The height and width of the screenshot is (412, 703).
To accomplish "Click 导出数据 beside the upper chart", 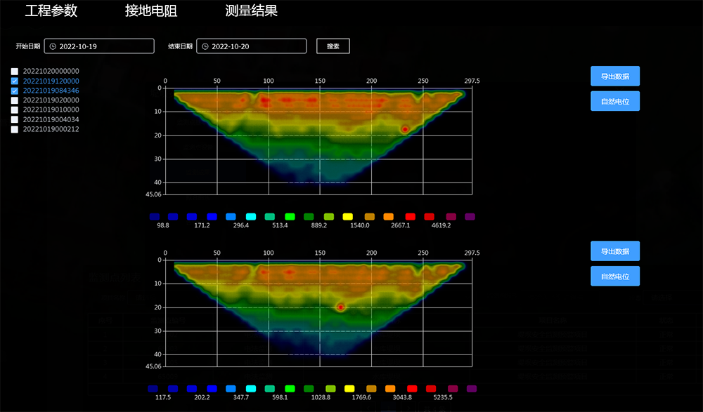I will tap(615, 76).
